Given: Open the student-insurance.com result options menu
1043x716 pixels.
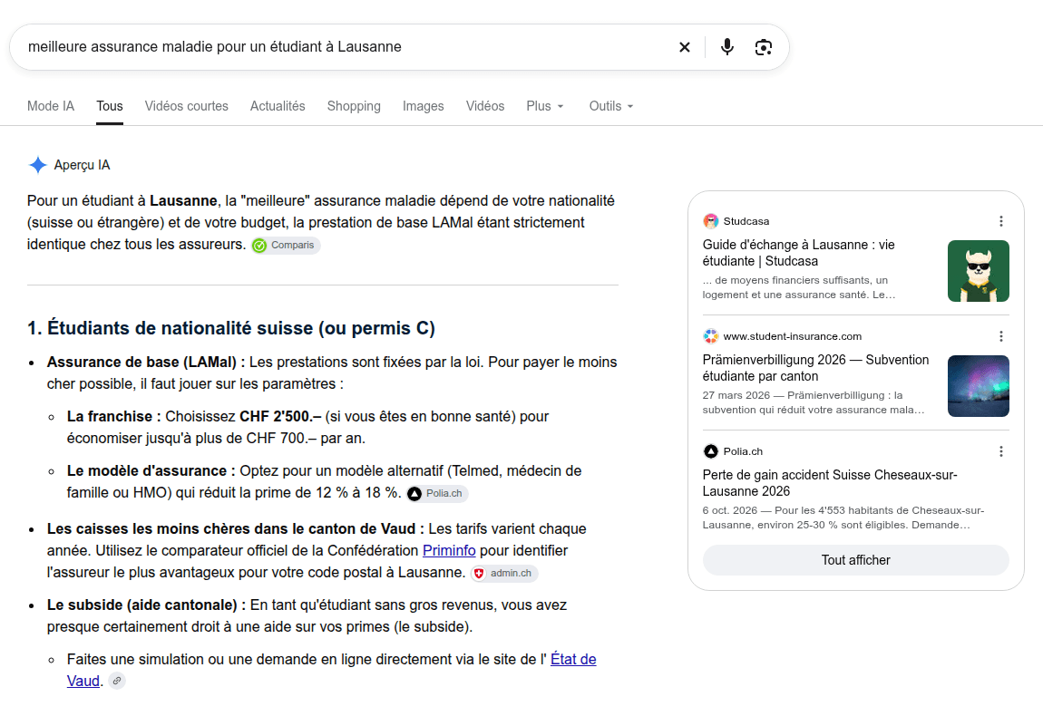Looking at the screenshot, I should [x=1001, y=336].
